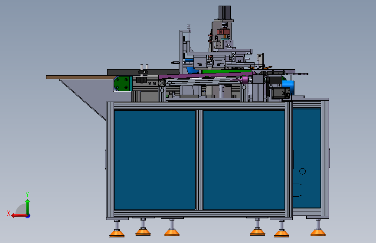Select the center vertical aluminum profile post
Screen dimensions: 376x243
tap(199, 160)
